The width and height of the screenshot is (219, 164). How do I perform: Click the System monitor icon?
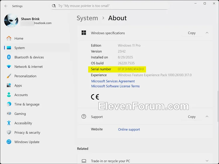pos(9,48)
